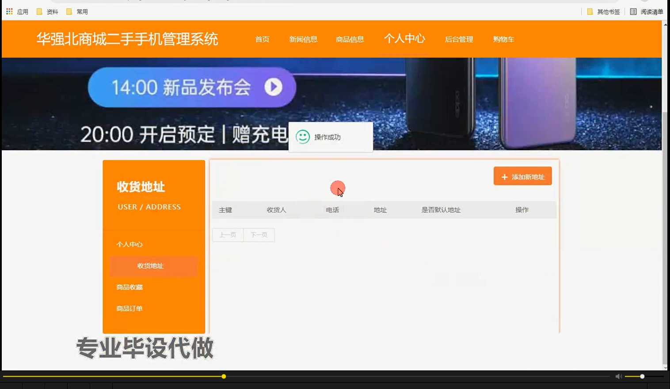This screenshot has height=389, width=670.
Task: Expand the 个人中心 sidebar item
Action: pos(129,244)
